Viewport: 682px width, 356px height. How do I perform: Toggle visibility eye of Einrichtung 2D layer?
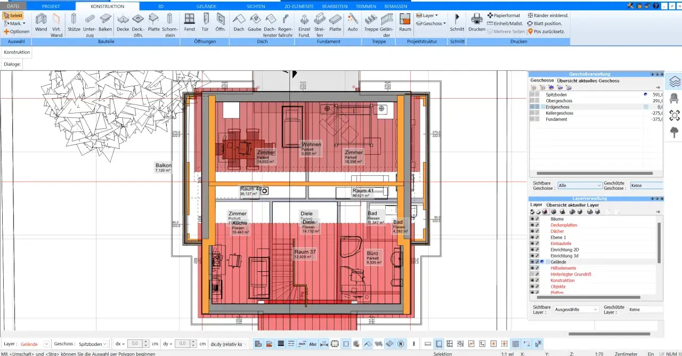[x=532, y=249]
